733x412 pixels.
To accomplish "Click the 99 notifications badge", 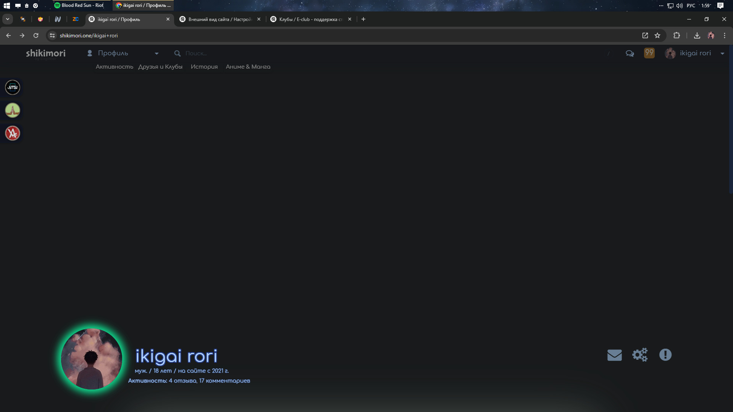I will pos(649,53).
